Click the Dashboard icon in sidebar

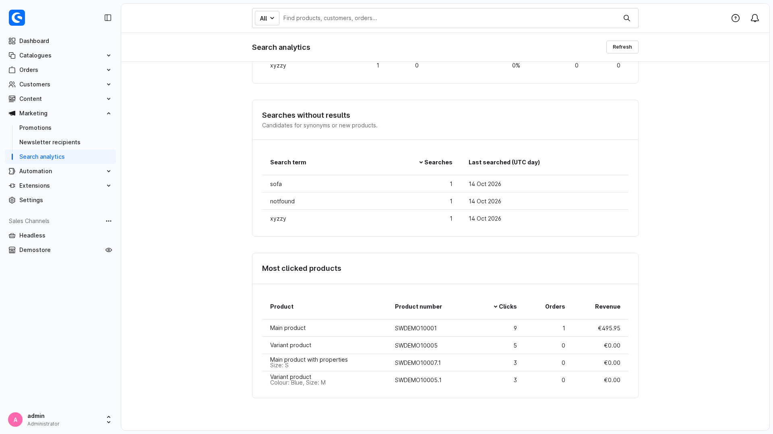coord(12,41)
